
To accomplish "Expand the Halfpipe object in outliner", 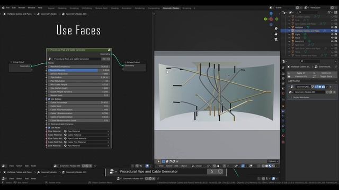I will (289, 27).
